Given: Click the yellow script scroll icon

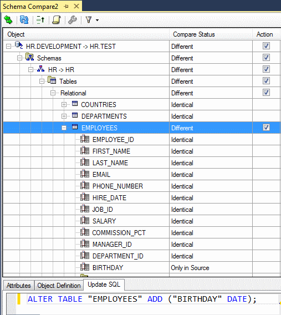Looking at the screenshot, I should point(57,20).
